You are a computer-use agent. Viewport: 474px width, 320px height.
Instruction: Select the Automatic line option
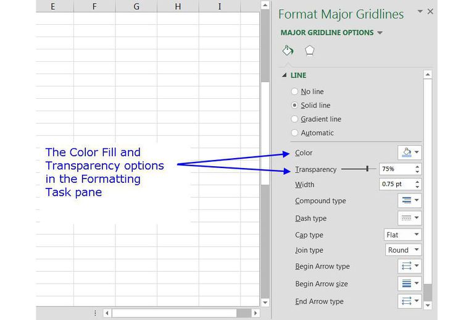point(312,133)
